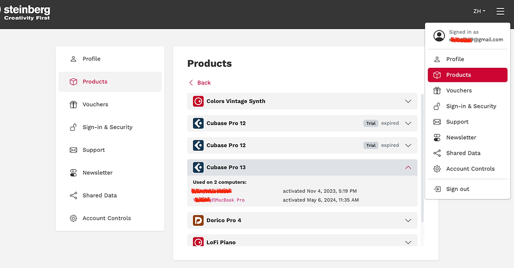The width and height of the screenshot is (514, 268).
Task: Click 'activated May 6, 2024, 11:35 AM' text
Action: point(320,200)
